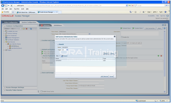This screenshot has height=103, width=171.
Task: Open the Favorites menu in menu bar
Action: pyautogui.click(x=17, y=9)
